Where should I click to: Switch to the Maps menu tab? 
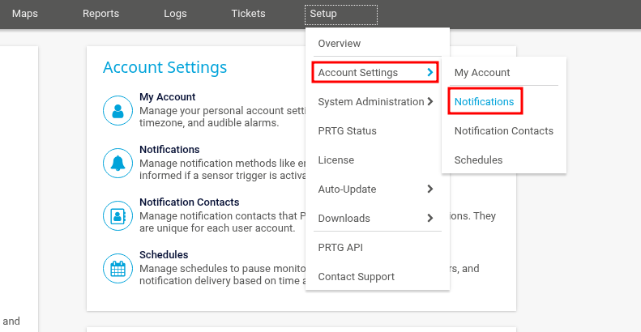(x=24, y=14)
